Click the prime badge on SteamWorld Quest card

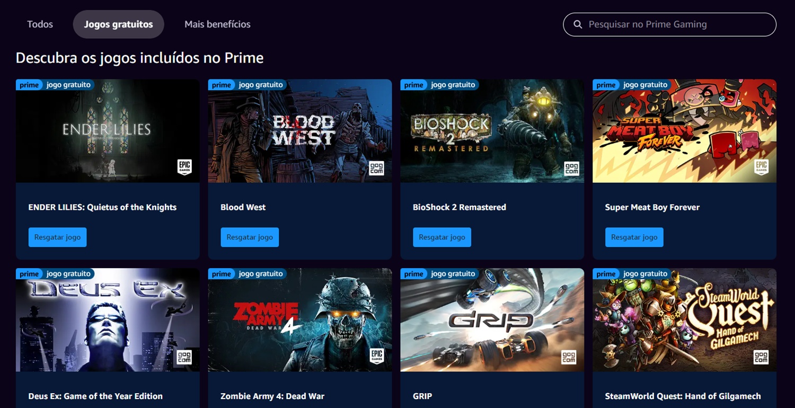(606, 274)
